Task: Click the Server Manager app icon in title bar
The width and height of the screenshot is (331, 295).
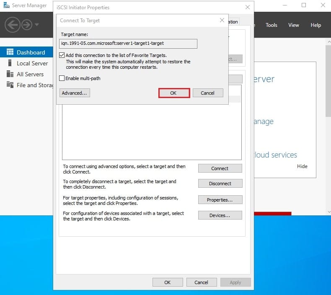Action: [7, 5]
